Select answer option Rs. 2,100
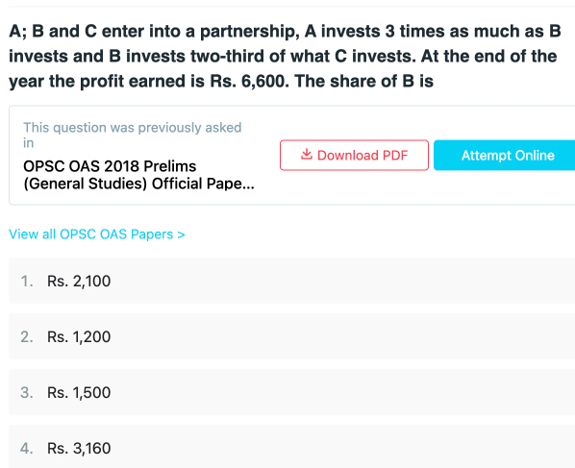This screenshot has width=575, height=468. [x=292, y=281]
